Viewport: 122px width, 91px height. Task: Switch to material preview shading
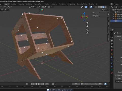[103, 7]
